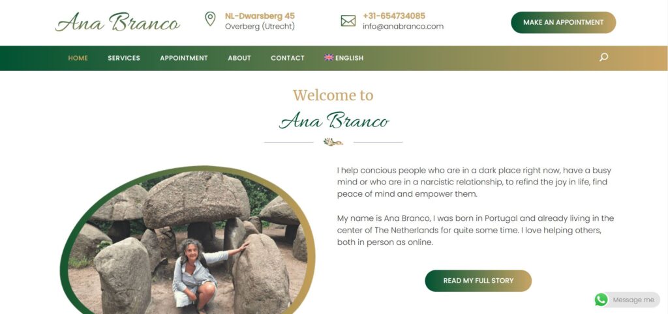The image size is (668, 314).
Task: Open the Appointment menu item
Action: 184,58
